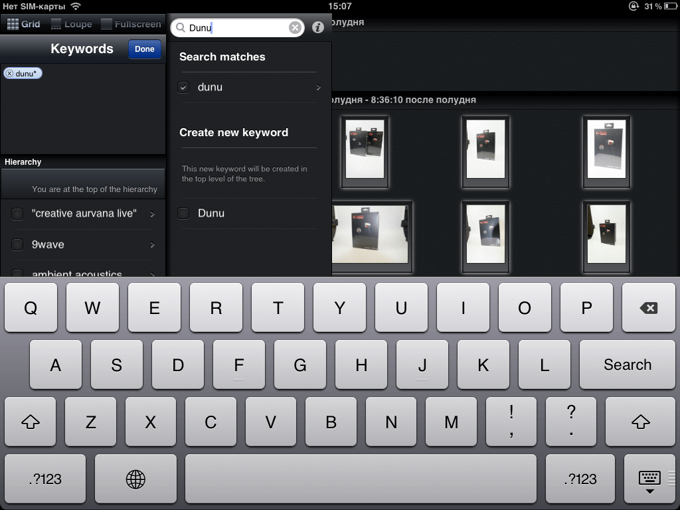Tap the P key
Viewport: 680px width, 510px height.
coord(586,307)
